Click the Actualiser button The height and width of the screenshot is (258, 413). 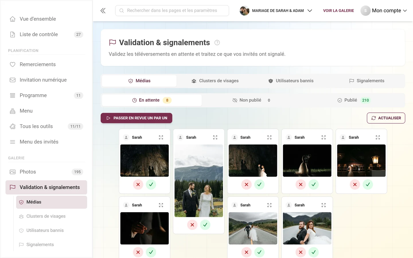pos(386,118)
